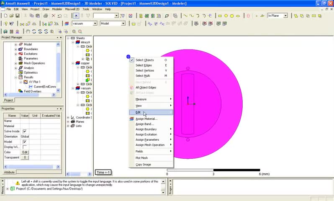Select the Draw Ellipse tool
Screen dimensions: 334x201
(x=238, y=16)
